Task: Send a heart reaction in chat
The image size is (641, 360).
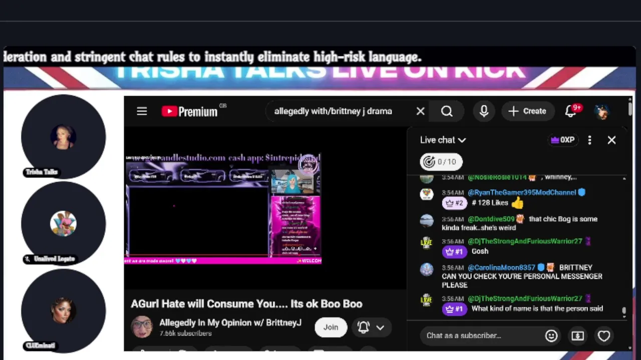Action: click(604, 335)
